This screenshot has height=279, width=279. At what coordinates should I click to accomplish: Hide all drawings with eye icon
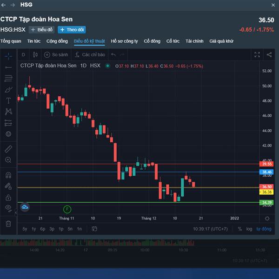[8, 208]
